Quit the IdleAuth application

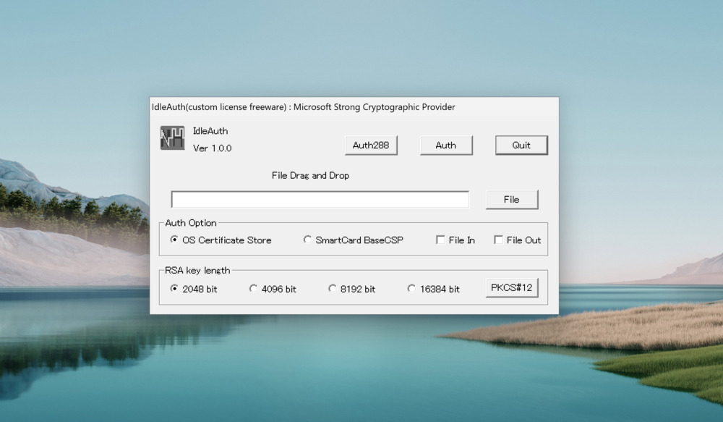[x=521, y=145]
